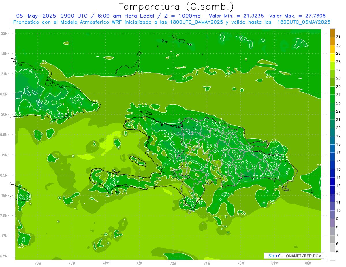Click the "68W" longitude axis label
This screenshot has height=267, width=346.
point(308,263)
